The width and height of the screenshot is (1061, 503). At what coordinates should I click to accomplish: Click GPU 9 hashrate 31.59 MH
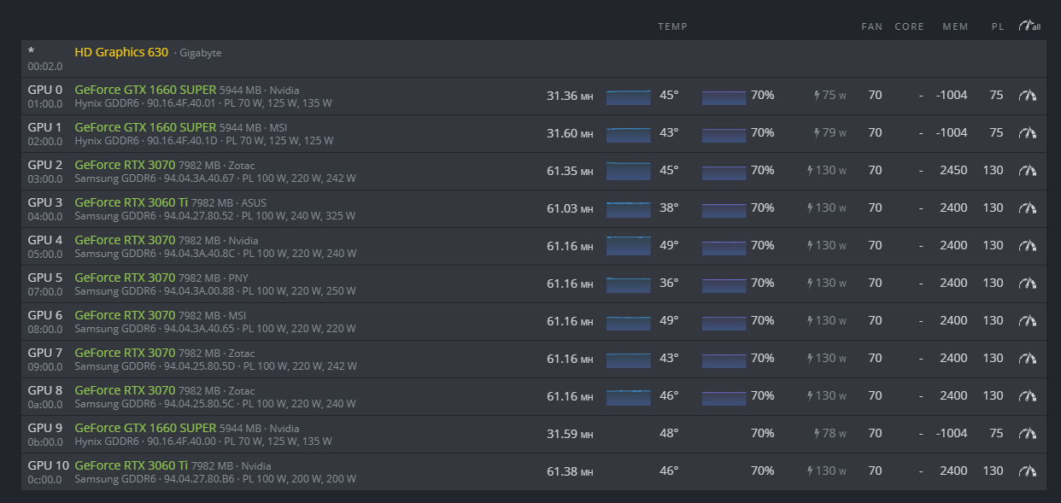[x=570, y=434]
